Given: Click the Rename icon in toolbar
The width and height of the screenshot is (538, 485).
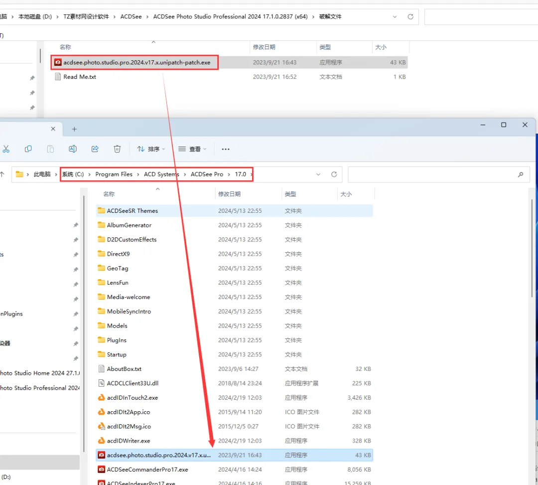Looking at the screenshot, I should coord(73,149).
